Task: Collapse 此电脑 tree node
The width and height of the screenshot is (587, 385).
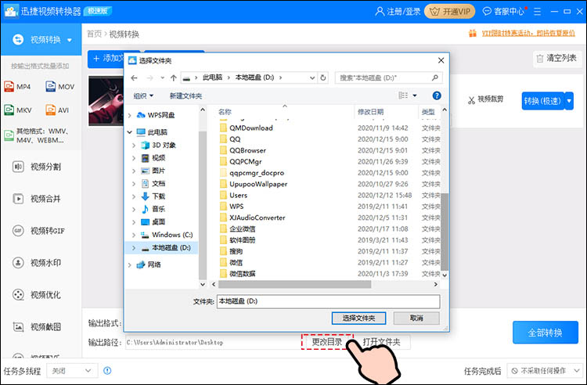Action: [x=129, y=132]
